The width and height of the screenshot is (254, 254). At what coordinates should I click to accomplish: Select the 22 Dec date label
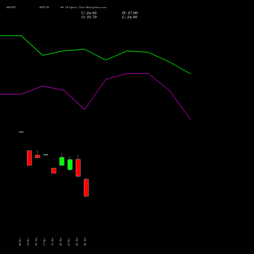coord(60,241)
